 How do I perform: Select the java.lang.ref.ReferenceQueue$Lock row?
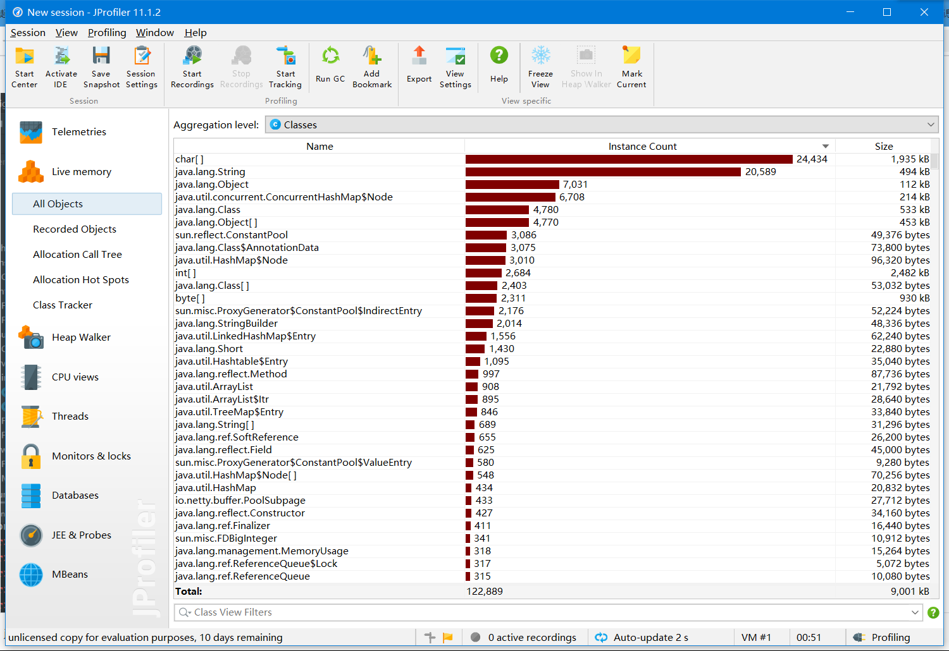pos(552,564)
